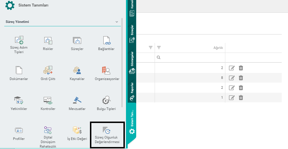Delete the second row with weight 2

[x=241, y=88]
